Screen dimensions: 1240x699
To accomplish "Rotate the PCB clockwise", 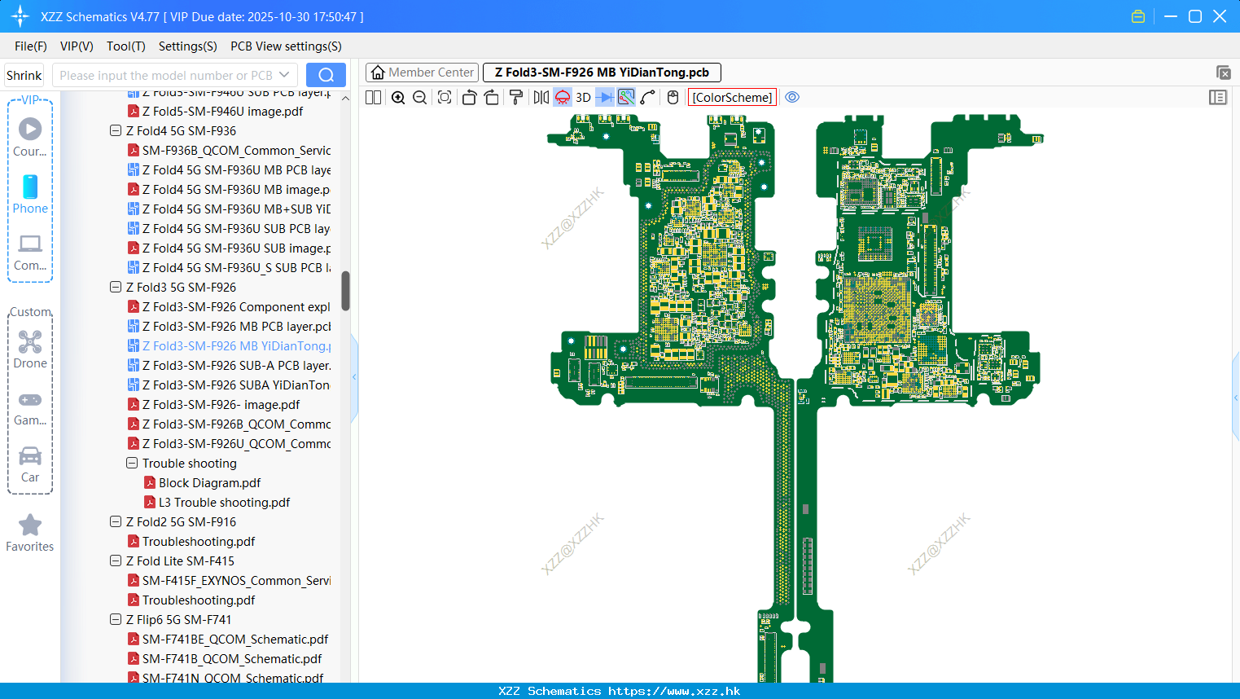I will click(492, 97).
